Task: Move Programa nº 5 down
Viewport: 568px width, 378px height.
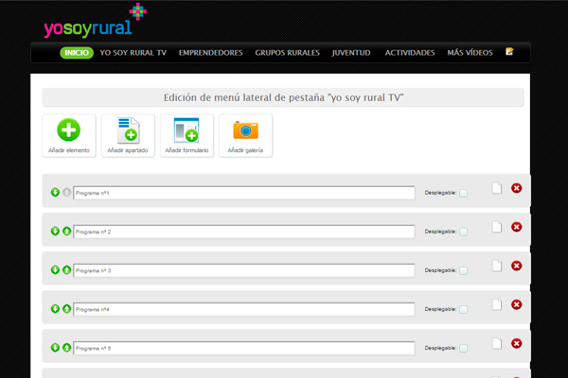Action: tap(55, 348)
